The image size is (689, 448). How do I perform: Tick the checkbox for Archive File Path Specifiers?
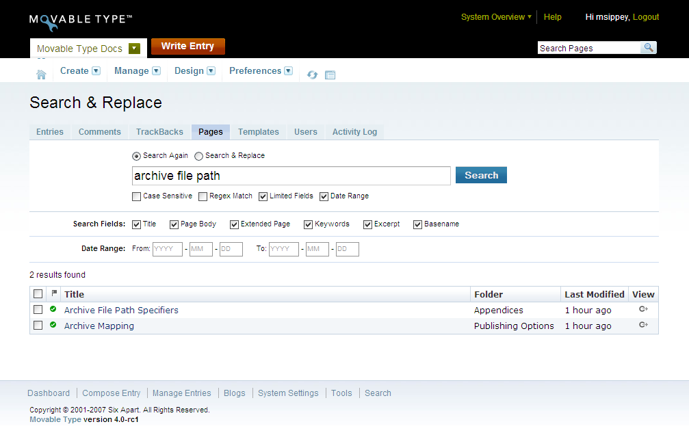(x=38, y=310)
